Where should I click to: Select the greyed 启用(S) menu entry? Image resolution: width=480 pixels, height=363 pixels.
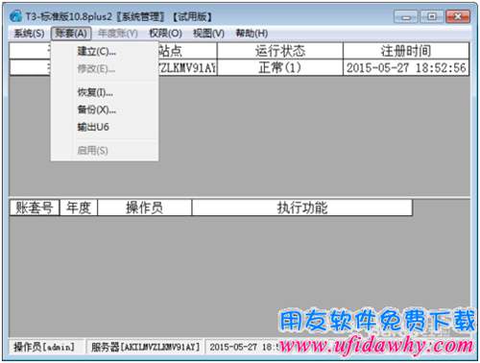click(x=105, y=151)
